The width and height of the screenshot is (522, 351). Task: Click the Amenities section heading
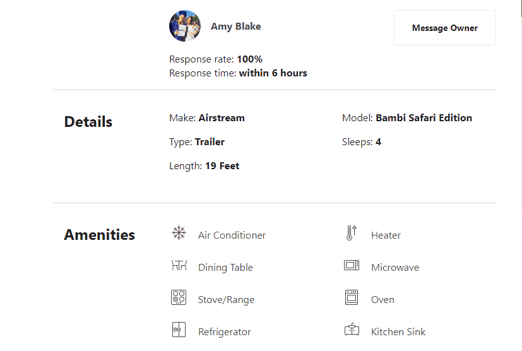coord(100,234)
